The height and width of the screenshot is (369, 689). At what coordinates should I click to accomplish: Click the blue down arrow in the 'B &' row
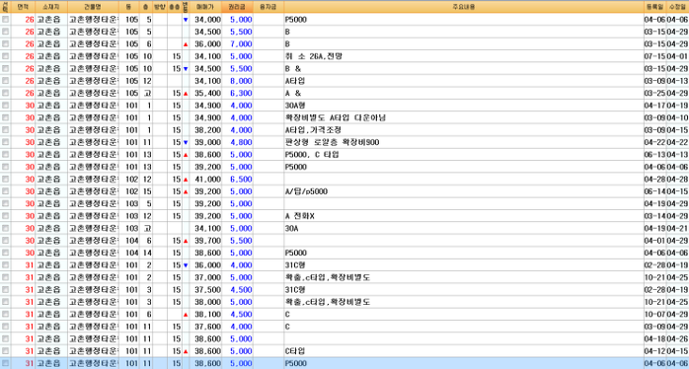[x=186, y=69]
